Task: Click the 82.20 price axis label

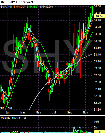Action: (97, 96)
